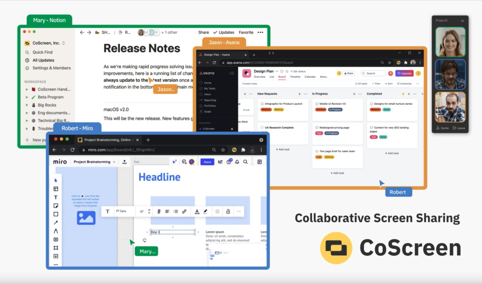Mark Infographic for Product Launch task complete
The height and width of the screenshot is (284, 482).
tap(262, 104)
